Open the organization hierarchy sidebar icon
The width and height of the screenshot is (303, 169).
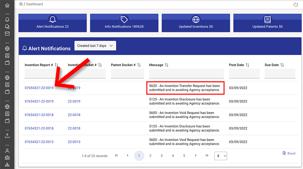coord(7,165)
